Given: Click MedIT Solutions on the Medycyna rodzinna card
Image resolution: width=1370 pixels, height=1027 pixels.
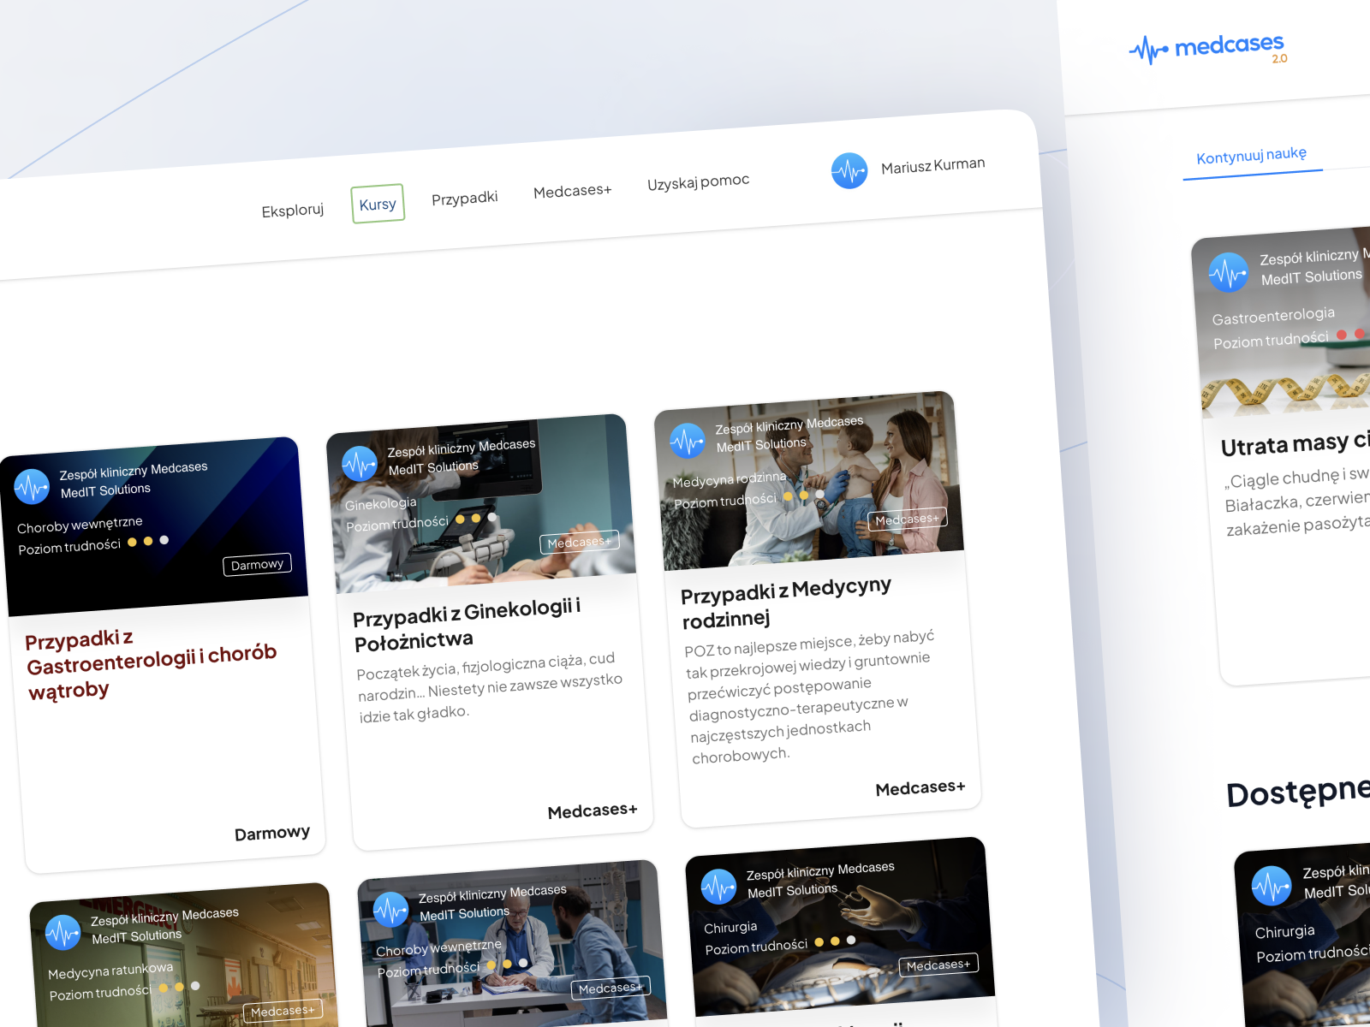Looking at the screenshot, I should tap(761, 445).
